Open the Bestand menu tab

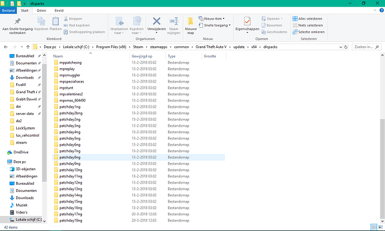(8, 11)
